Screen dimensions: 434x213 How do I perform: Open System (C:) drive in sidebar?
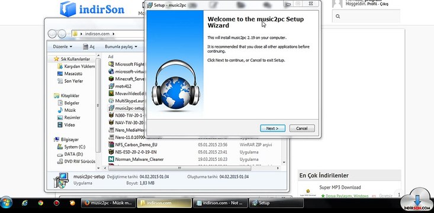71,147
